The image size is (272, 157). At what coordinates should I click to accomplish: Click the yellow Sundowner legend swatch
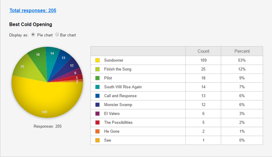(98, 60)
